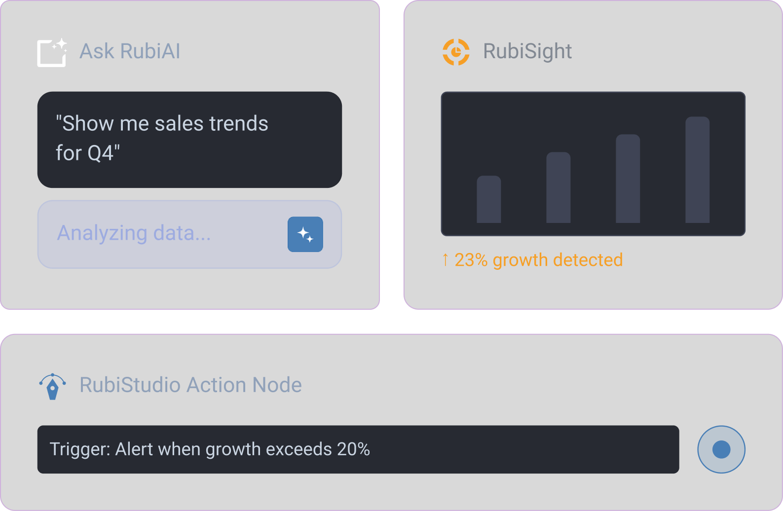The height and width of the screenshot is (511, 783).
Task: Select the "Analyzing data..." status text
Action: point(134,233)
